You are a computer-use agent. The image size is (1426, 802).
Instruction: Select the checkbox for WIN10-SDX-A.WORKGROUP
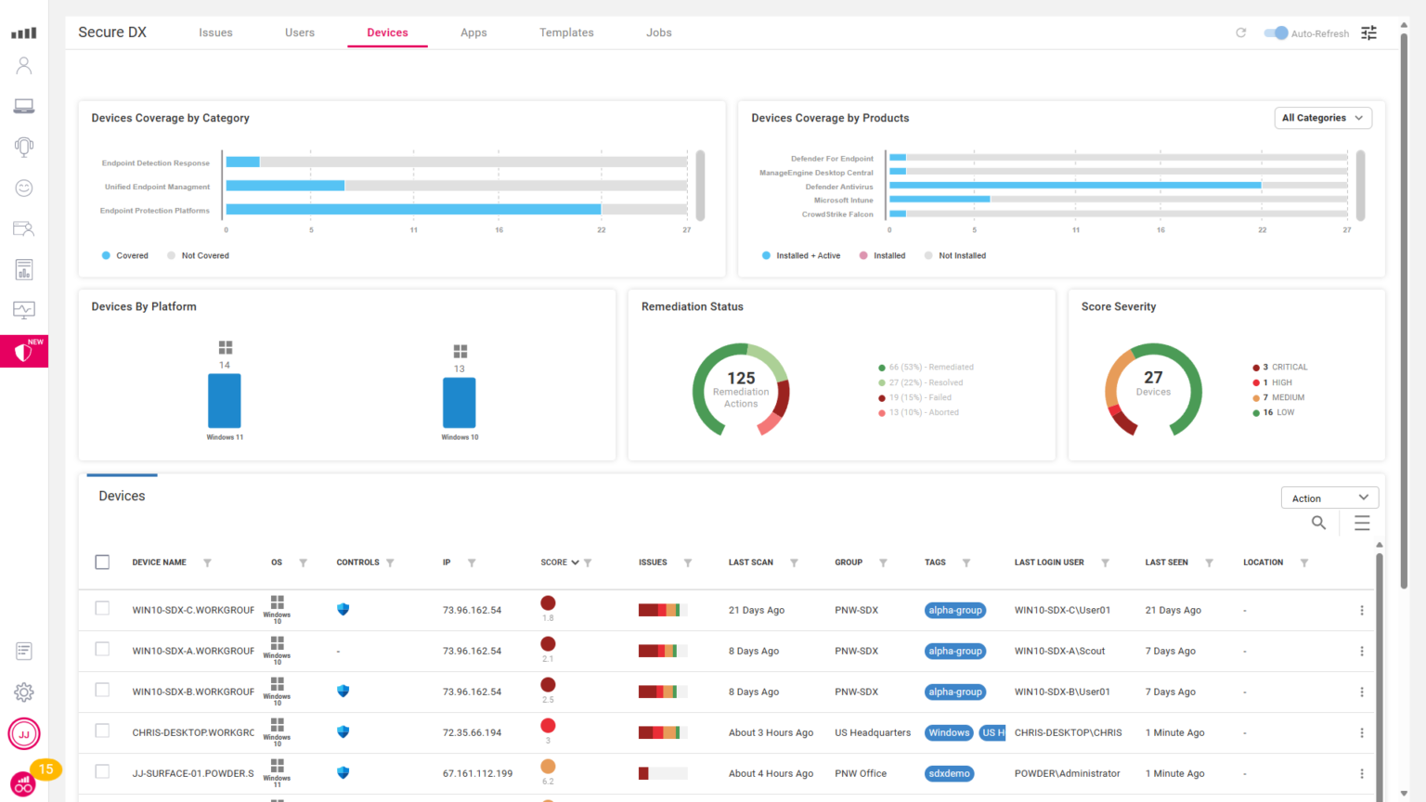tap(102, 650)
